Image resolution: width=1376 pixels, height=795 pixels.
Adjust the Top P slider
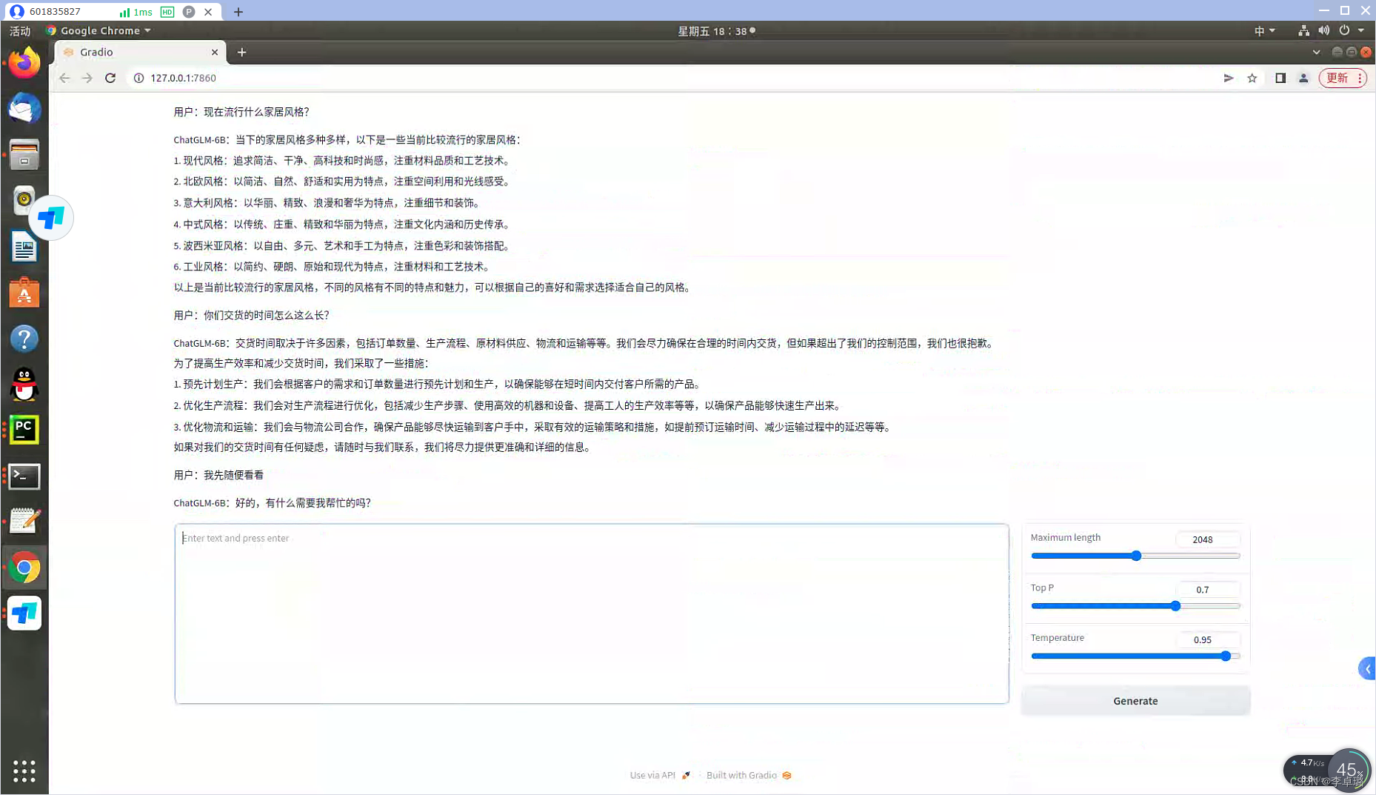tap(1135, 606)
